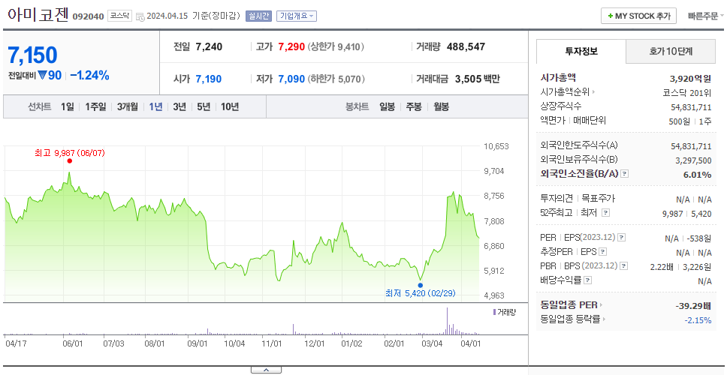The width and height of the screenshot is (727, 375).
Task: Click the stock code 092040
Action: tap(88, 17)
